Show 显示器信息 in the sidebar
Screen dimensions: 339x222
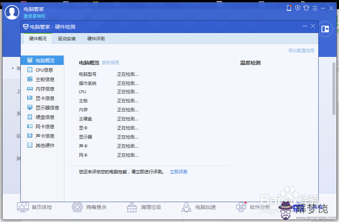click(x=42, y=107)
